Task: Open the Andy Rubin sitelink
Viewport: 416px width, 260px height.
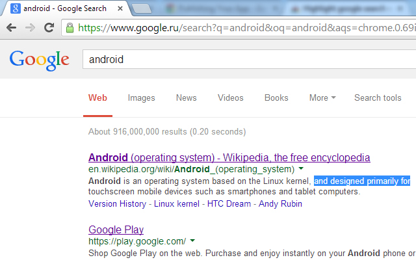Action: pyautogui.click(x=280, y=203)
